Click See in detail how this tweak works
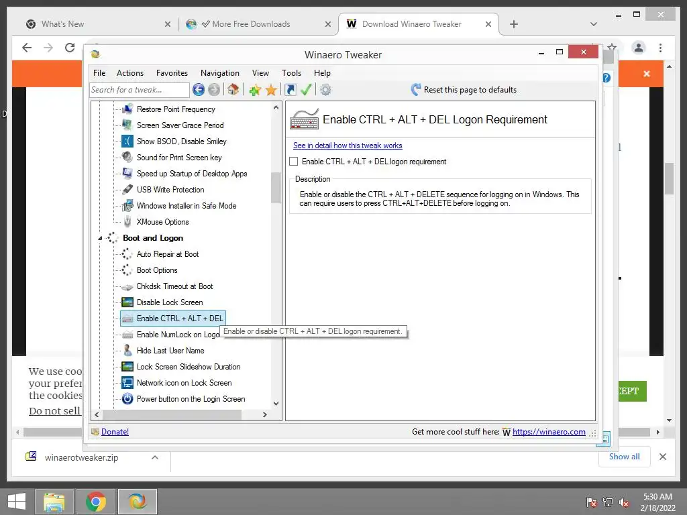 [348, 146]
